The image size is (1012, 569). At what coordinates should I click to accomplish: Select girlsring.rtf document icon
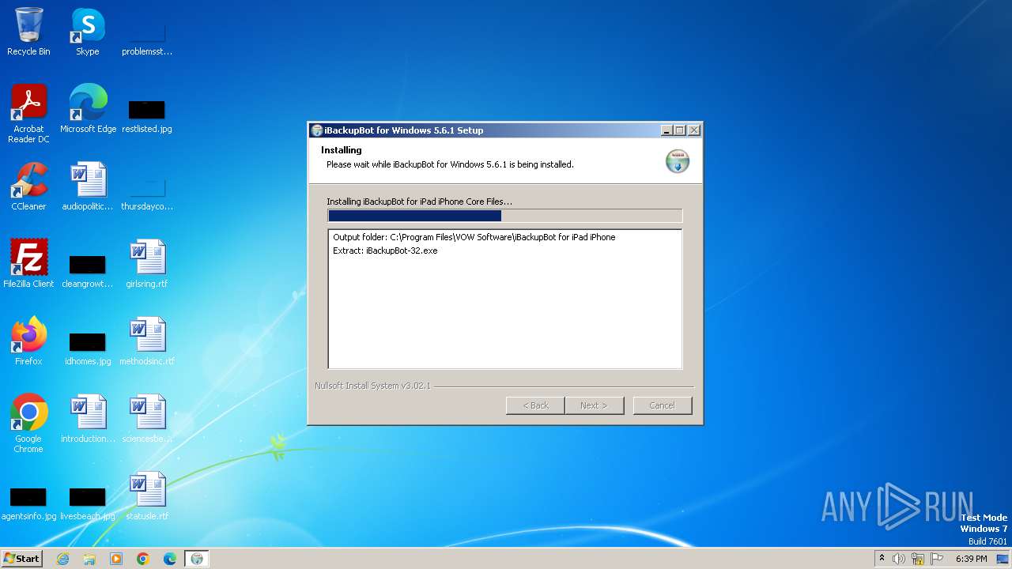(147, 264)
